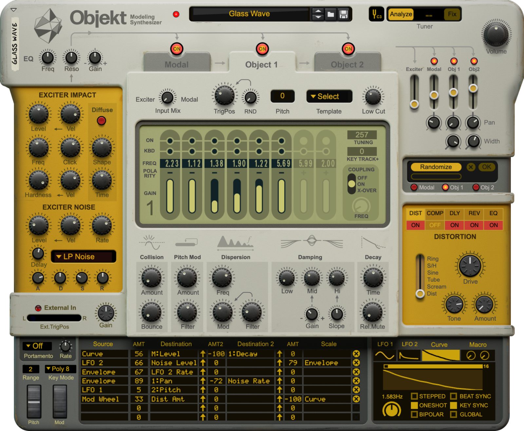Select the DLY effect tab
524x431 pixels.
click(x=455, y=213)
